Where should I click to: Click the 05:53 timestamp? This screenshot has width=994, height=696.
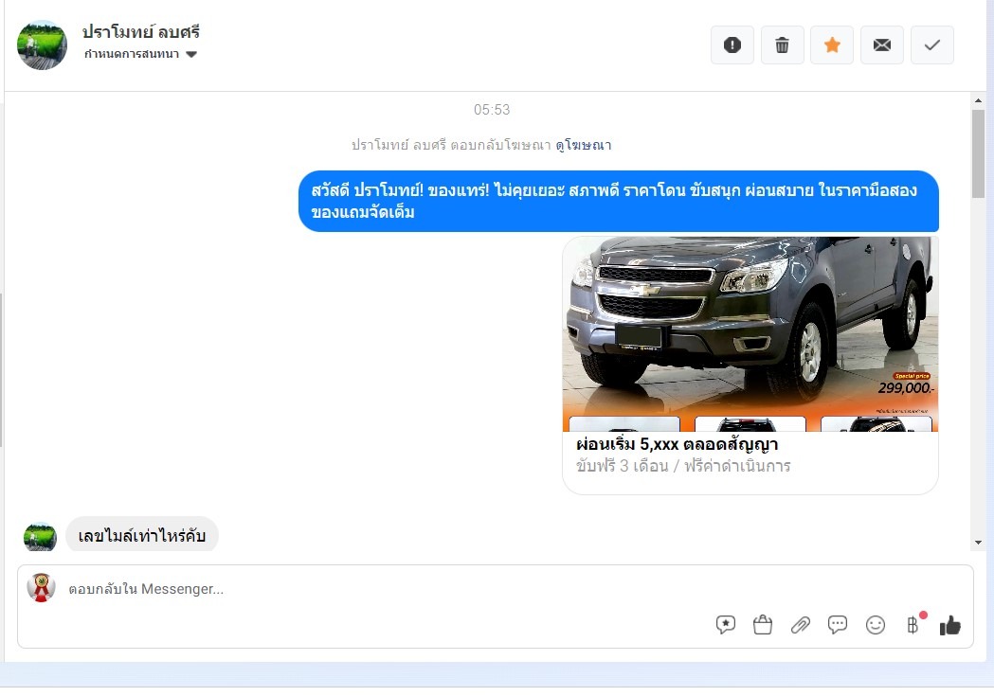492,110
